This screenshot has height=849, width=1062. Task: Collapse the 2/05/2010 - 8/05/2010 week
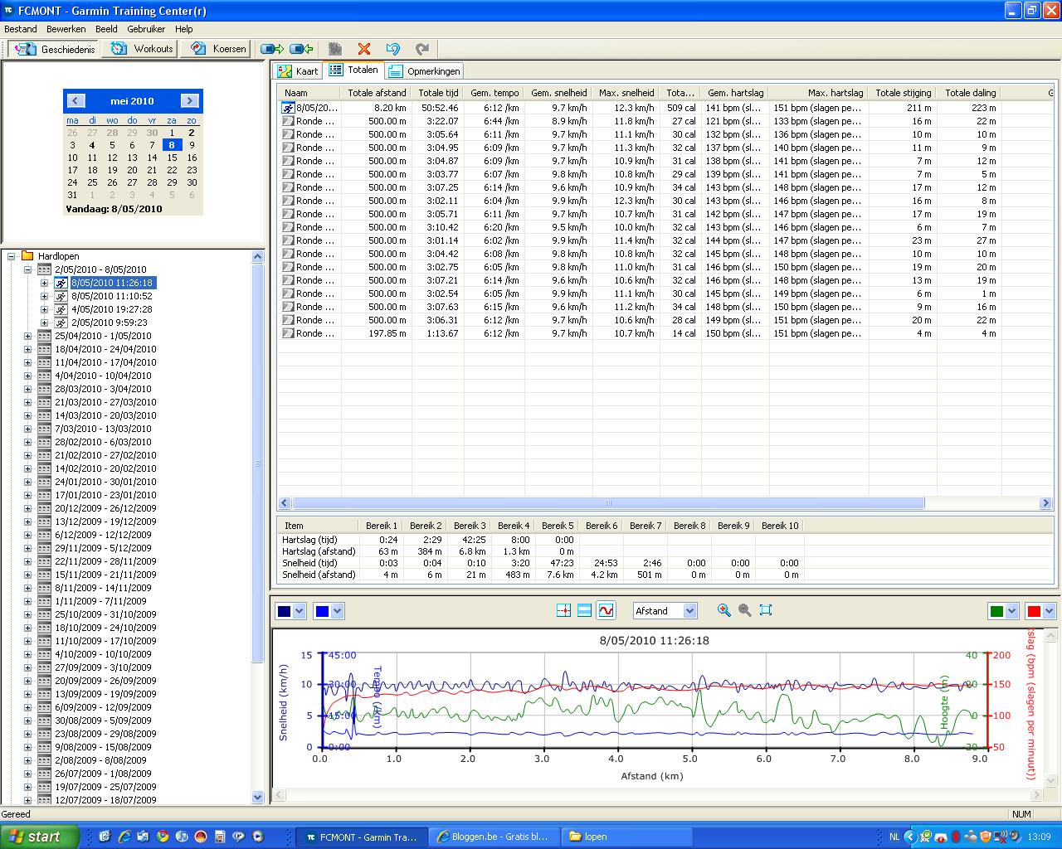27,269
